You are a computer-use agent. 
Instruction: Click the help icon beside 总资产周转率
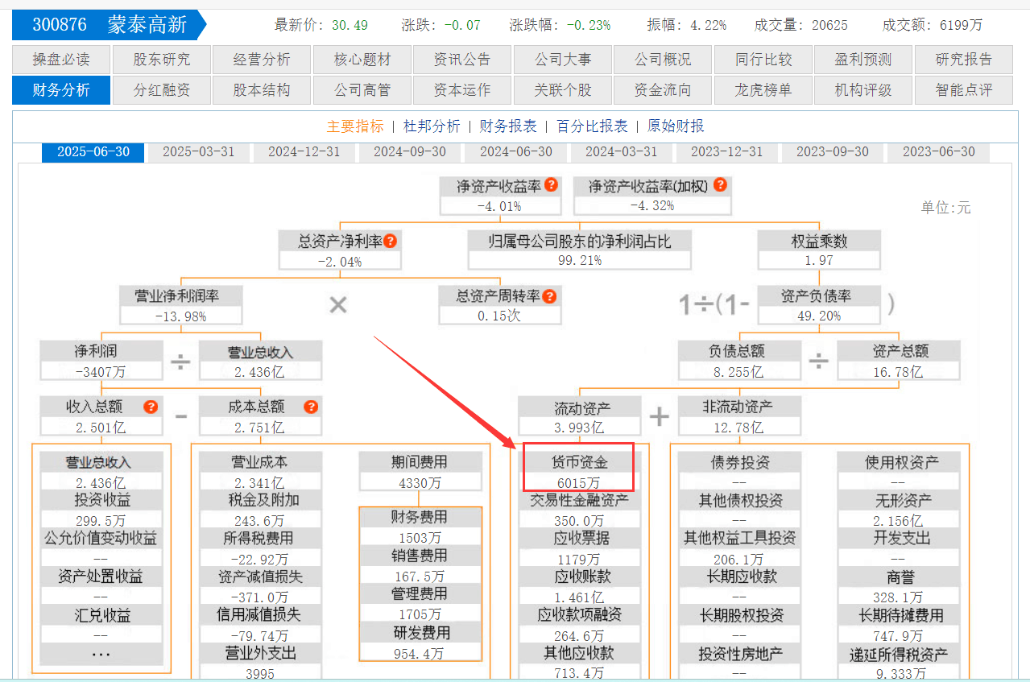click(549, 296)
